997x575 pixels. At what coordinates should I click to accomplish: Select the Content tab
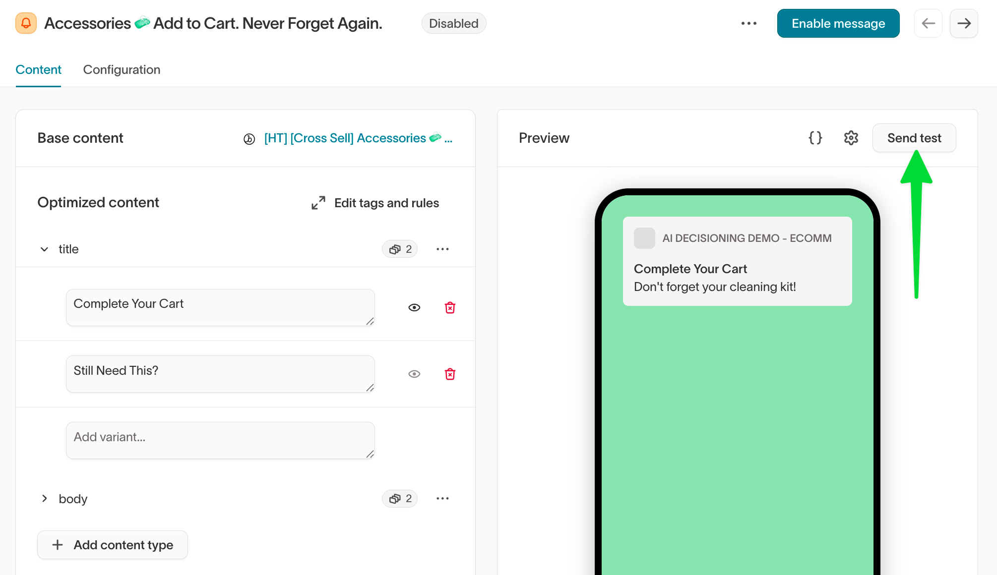click(38, 69)
